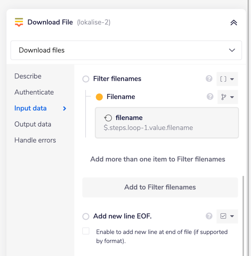Screen dimensions: 251x256
Task: Click the orange Filename status indicator
Action: [x=99, y=97]
